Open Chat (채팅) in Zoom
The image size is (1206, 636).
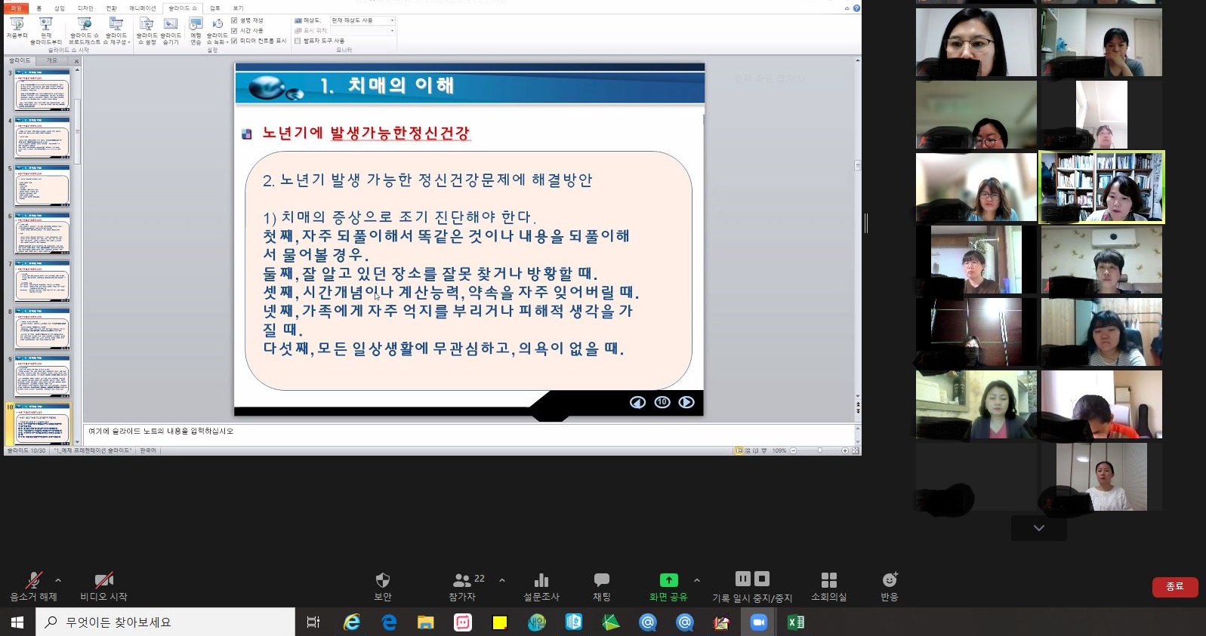coord(602,586)
